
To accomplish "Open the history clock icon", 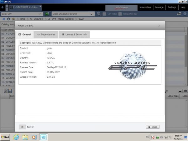I will 8,19.
